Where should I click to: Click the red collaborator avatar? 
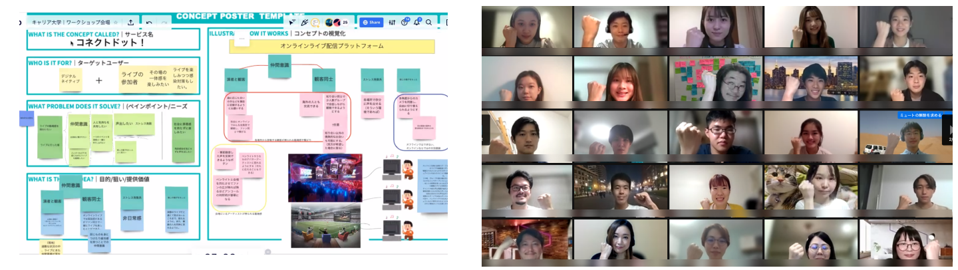337,23
